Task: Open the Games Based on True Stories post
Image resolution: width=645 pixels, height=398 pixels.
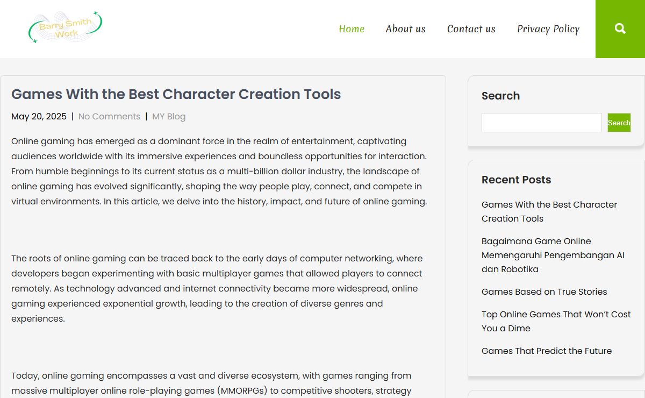Action: (544, 292)
